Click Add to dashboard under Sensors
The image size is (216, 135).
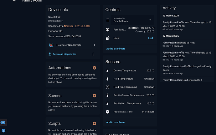(x=116, y=122)
